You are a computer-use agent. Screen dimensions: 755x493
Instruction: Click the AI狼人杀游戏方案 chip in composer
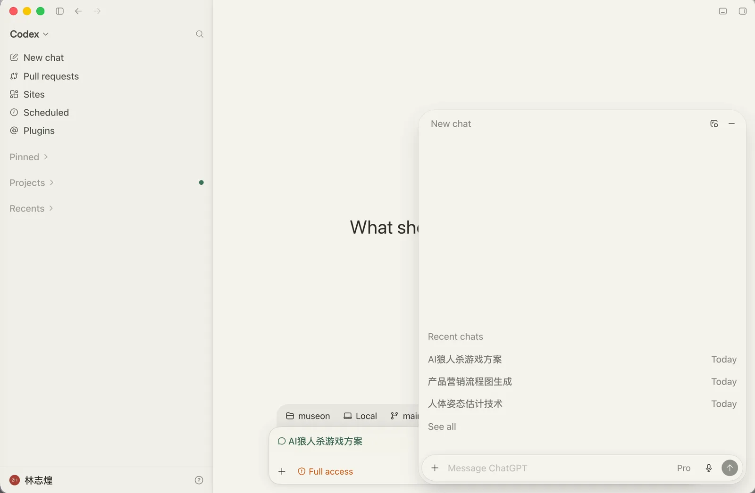click(320, 442)
